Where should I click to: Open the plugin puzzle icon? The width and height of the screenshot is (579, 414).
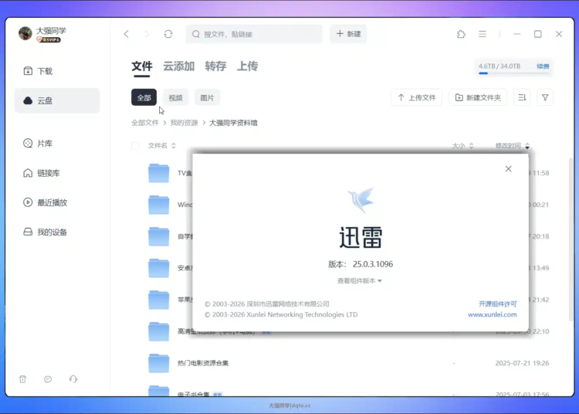(461, 34)
